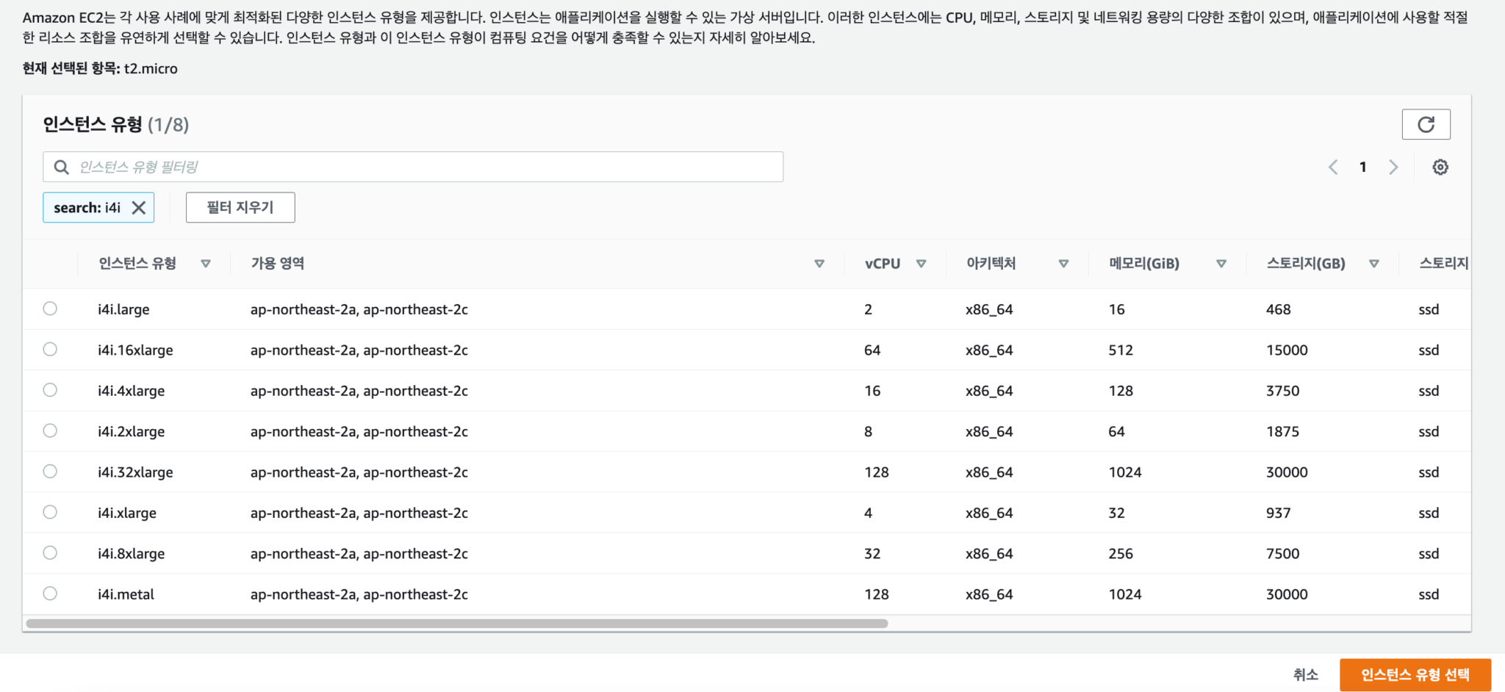Confirm with 인스턴스 유형 선택 button

coord(1415,674)
